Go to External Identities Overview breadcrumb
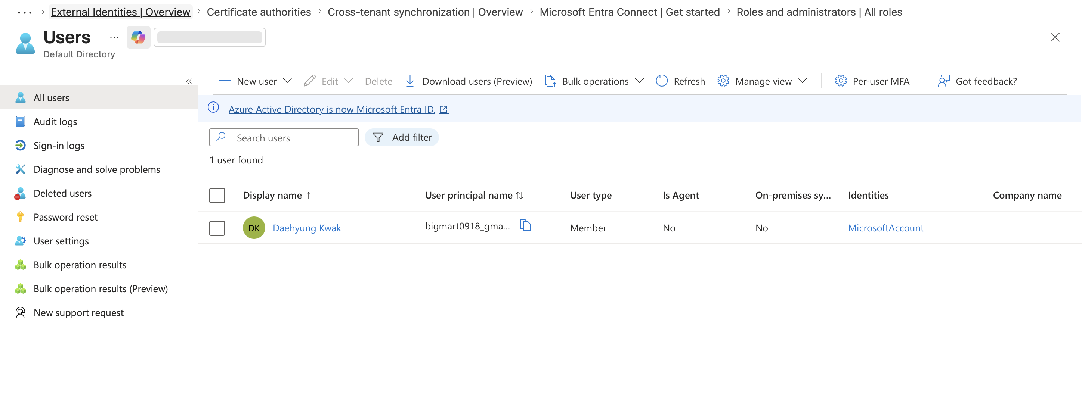Viewport: 1082px width, 406px height. point(120,12)
